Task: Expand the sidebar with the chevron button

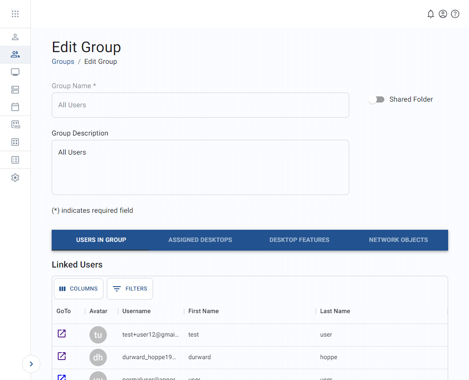Action: (31, 364)
